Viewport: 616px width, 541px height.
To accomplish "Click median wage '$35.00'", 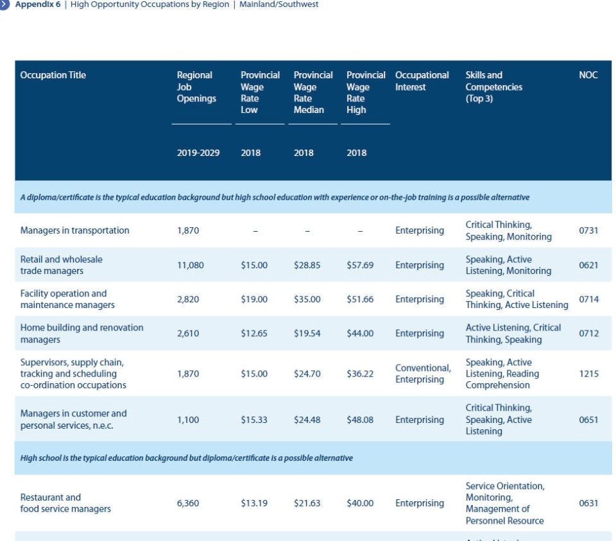I will [307, 299].
